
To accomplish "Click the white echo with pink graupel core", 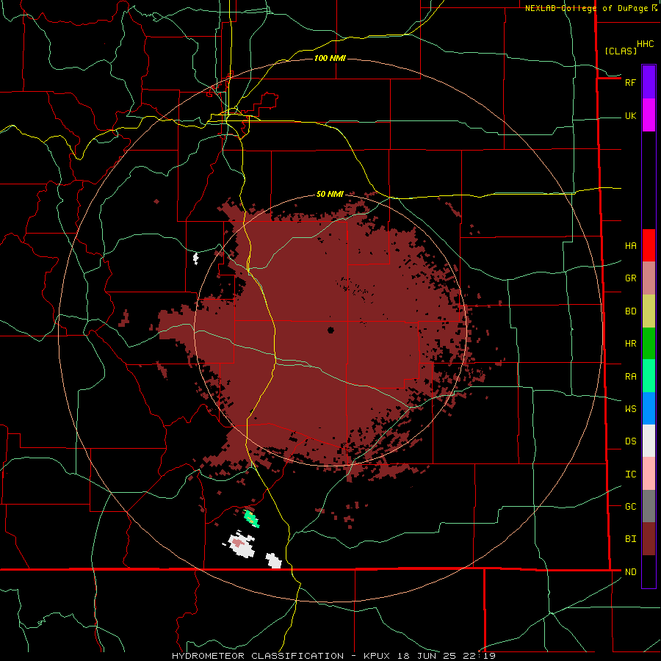I will click(x=241, y=546).
